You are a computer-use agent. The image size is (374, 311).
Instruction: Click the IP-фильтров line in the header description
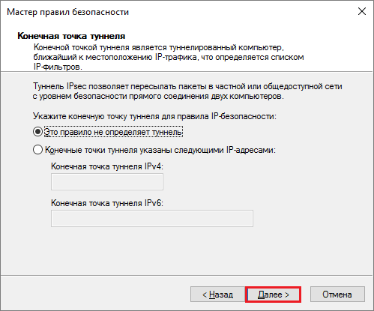(x=58, y=67)
